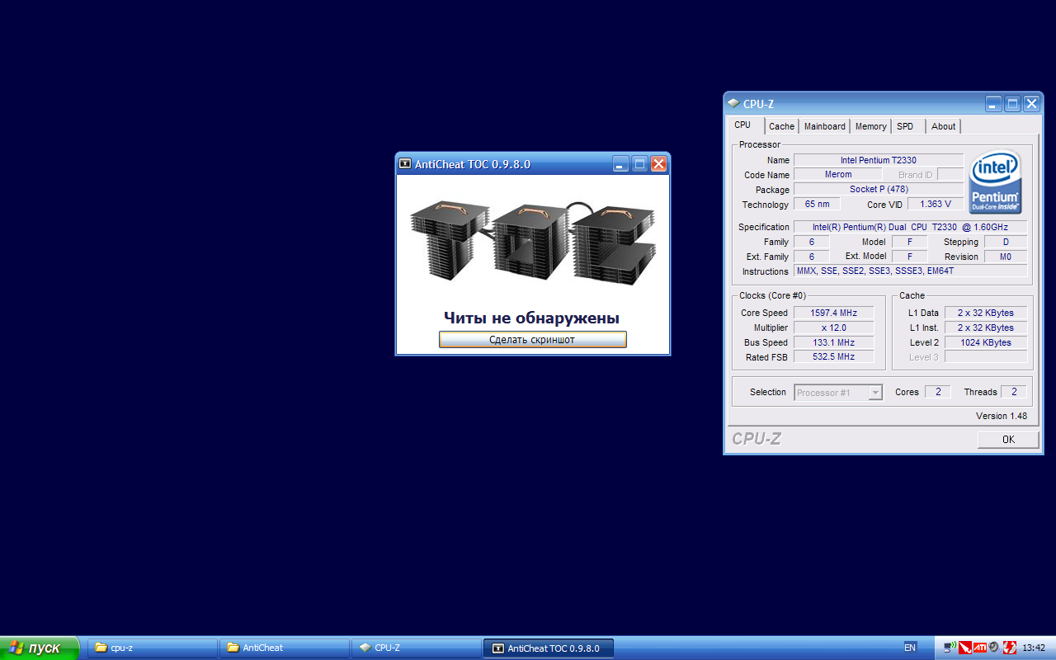
Task: Click the Revision value M0
Action: click(x=1006, y=257)
